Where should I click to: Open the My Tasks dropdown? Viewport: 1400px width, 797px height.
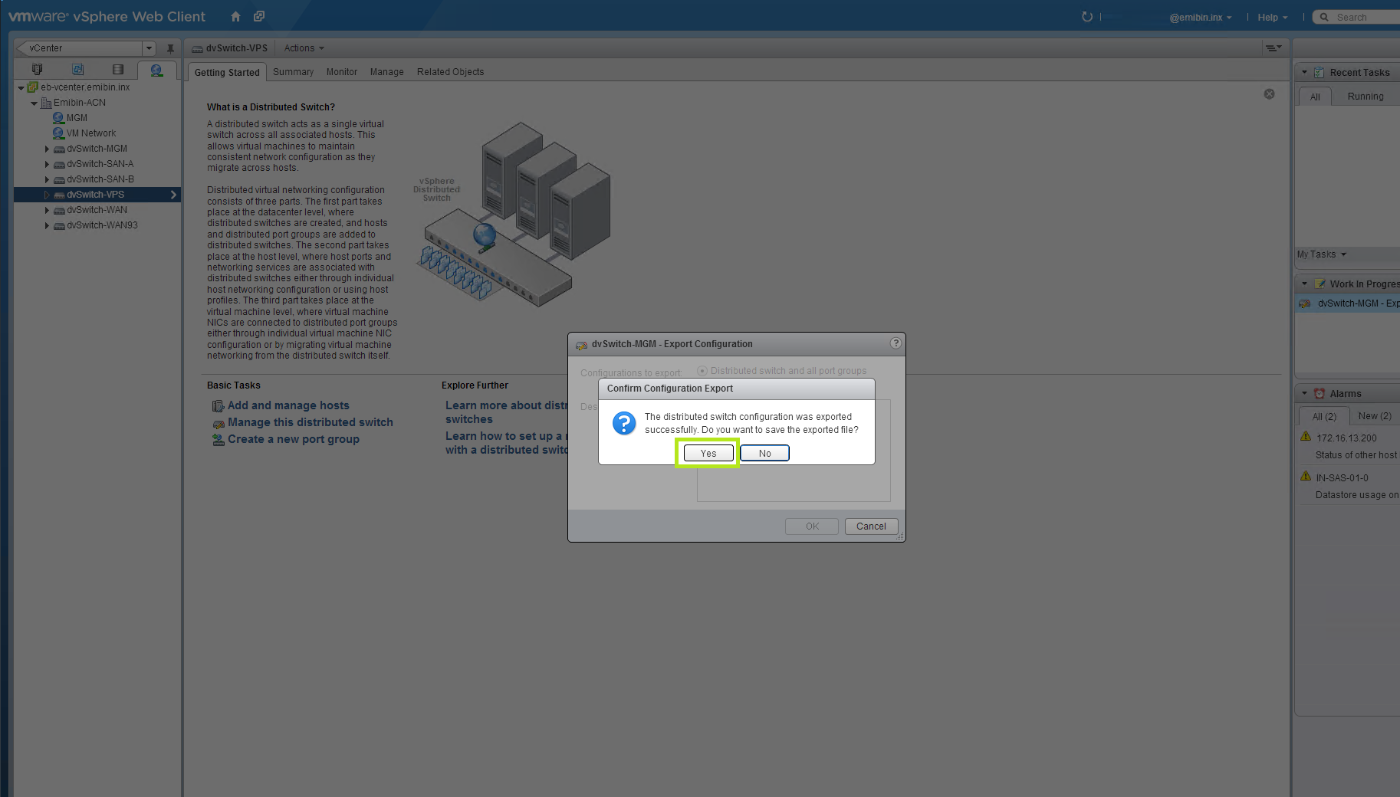(1322, 254)
